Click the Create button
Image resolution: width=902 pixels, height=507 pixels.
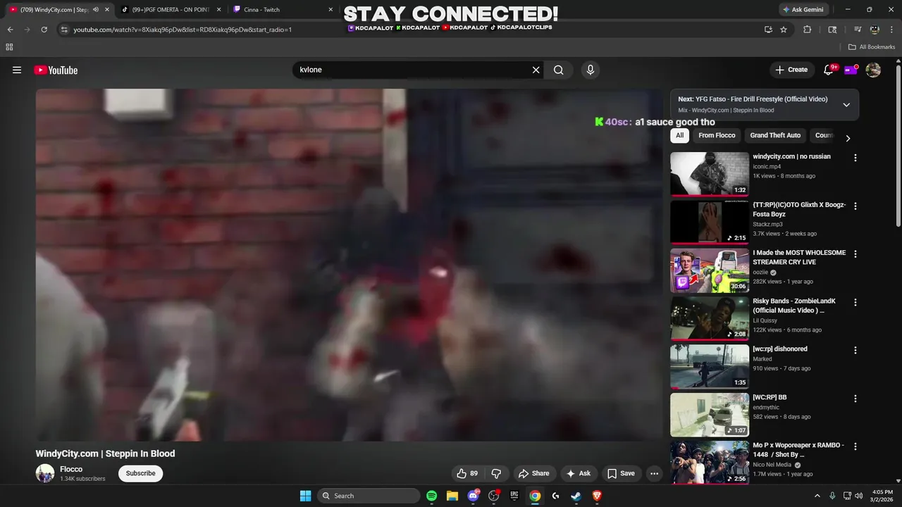pos(791,70)
